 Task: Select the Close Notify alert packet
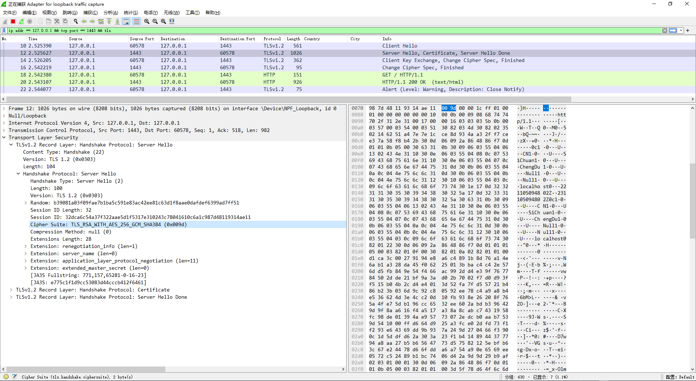tap(348, 89)
